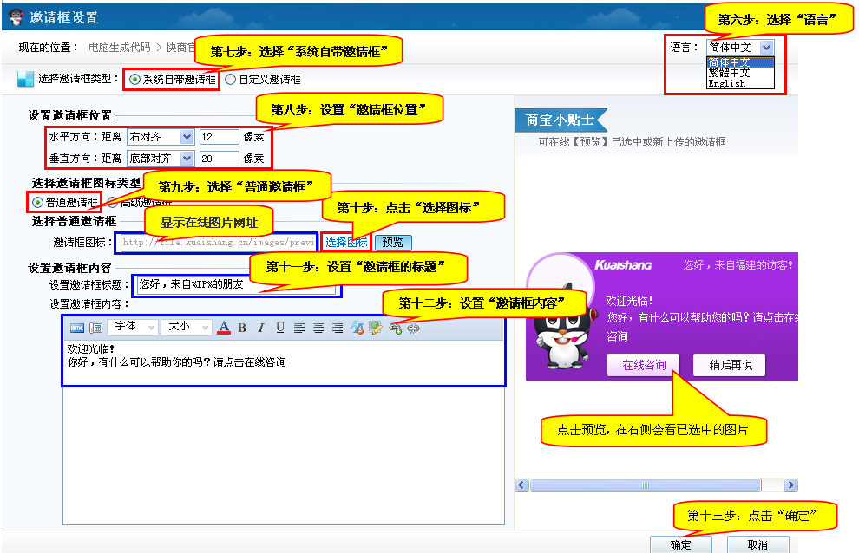Select the 系统自带邀请框 radio button

click(134, 79)
